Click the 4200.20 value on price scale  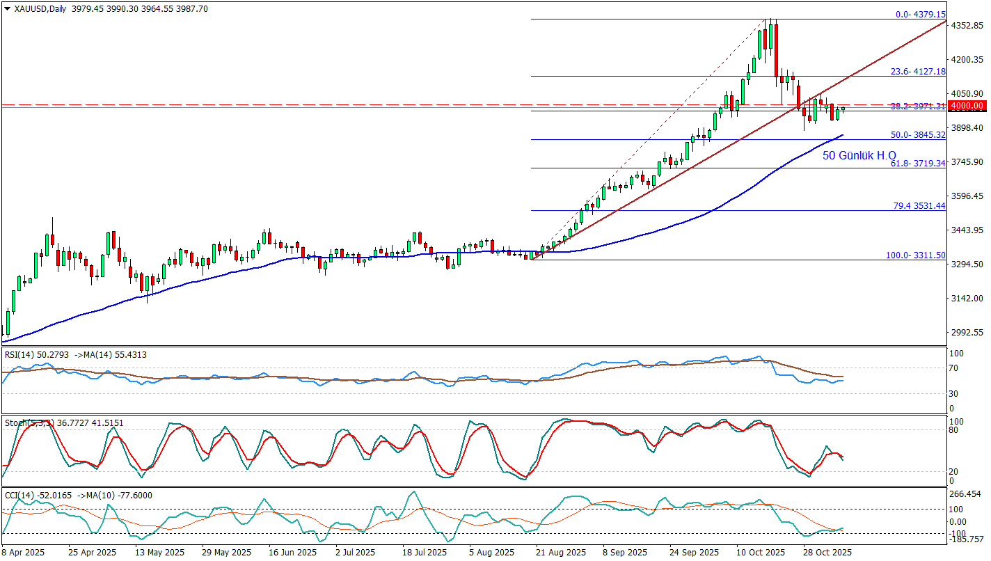(967, 60)
